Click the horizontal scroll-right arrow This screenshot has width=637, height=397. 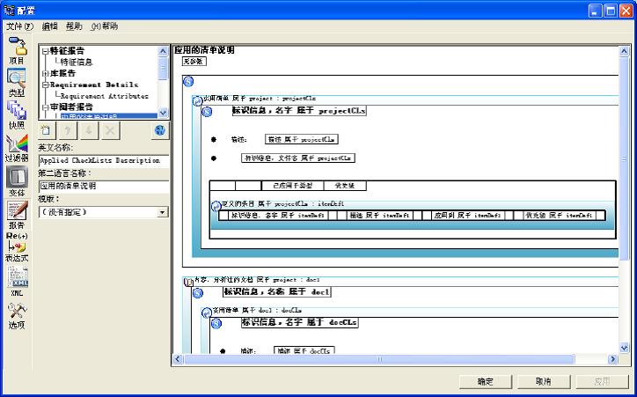point(613,359)
